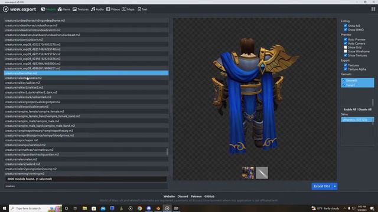The image size is (378, 212).
Task: Open the Videos tab
Action: (113, 9)
